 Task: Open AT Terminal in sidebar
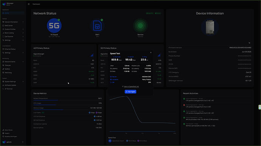pyautogui.click(x=13, y=89)
